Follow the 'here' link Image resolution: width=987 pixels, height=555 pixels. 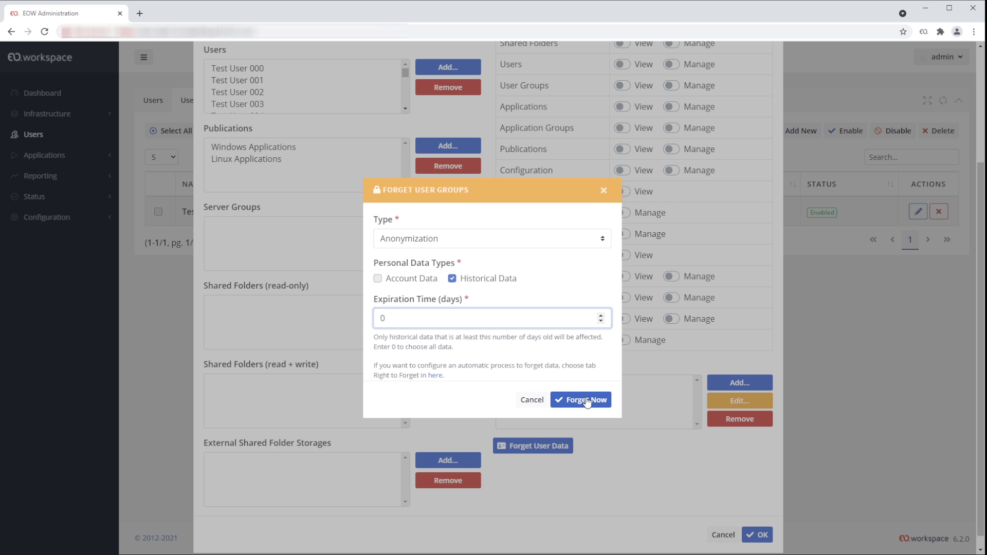[x=435, y=376]
